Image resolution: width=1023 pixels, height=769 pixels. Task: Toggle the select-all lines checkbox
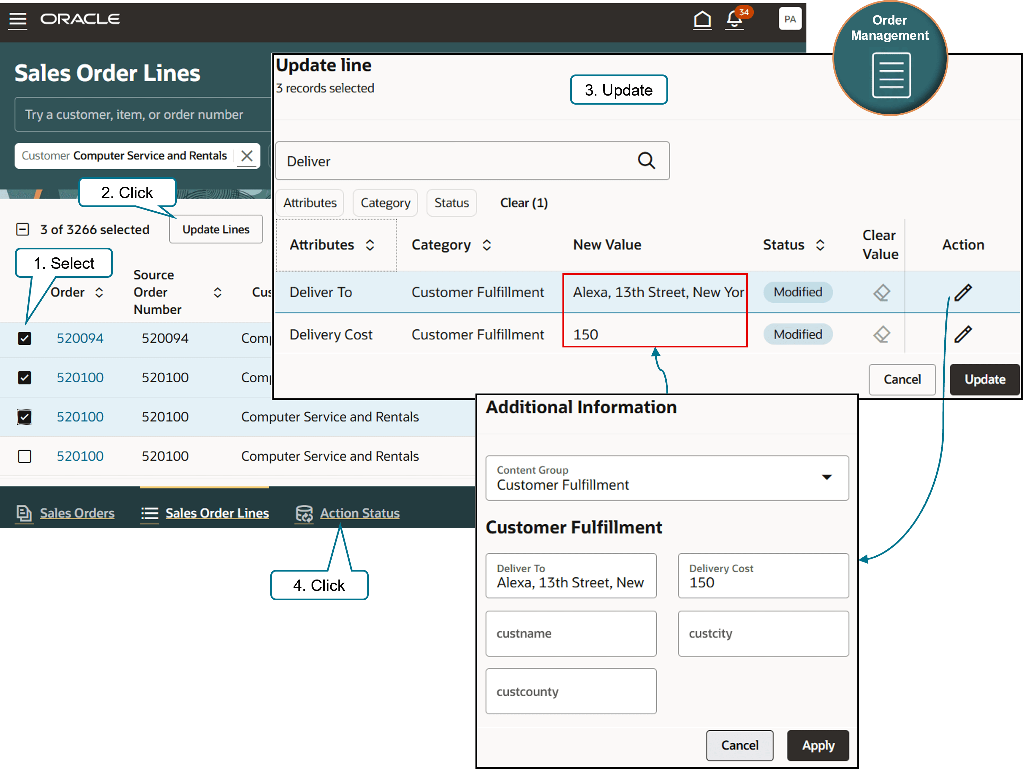point(23,230)
